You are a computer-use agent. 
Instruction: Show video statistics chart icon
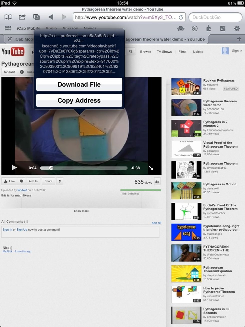157,182
